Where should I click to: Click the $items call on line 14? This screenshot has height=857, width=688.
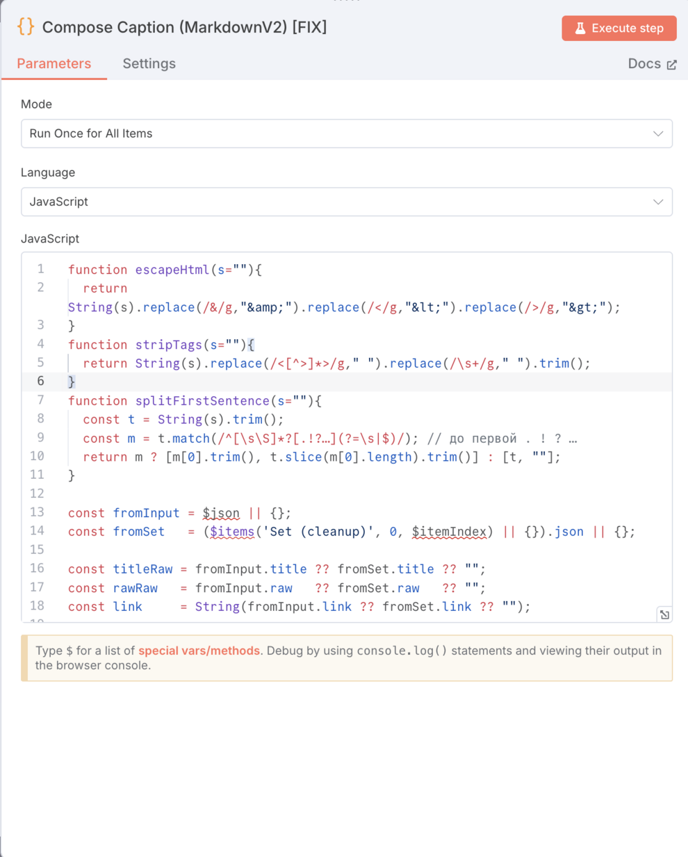(x=232, y=532)
